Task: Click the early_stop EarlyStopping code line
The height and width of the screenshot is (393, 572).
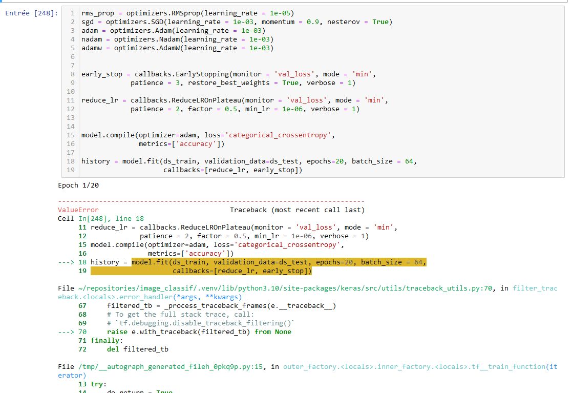Action: pos(228,74)
